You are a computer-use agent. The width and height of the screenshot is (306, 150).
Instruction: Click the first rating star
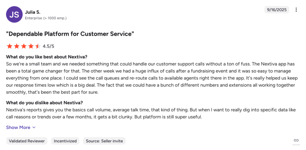point(9,46)
